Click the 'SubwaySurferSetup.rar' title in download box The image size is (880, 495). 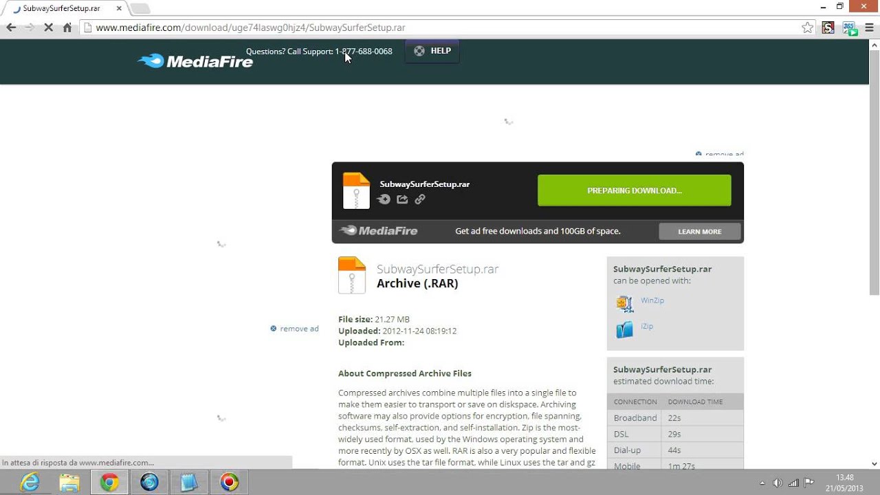tap(425, 184)
